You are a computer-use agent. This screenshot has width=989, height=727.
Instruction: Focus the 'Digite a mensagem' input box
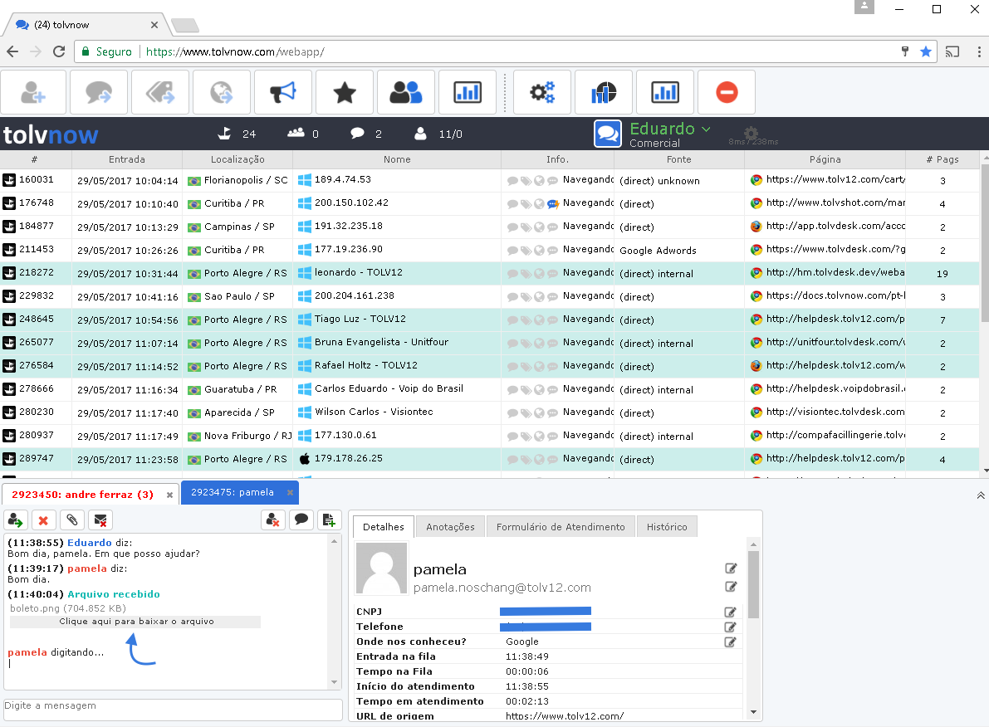point(173,710)
